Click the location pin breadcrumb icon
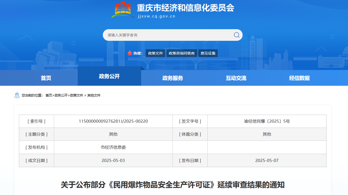 pos(17,95)
